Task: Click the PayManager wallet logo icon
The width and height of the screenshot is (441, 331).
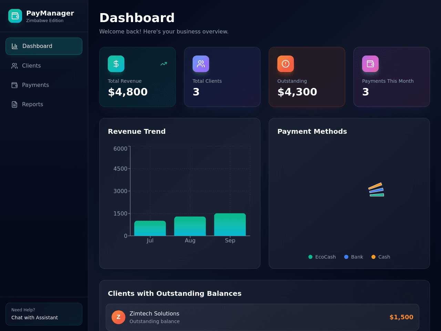Action: tap(15, 16)
